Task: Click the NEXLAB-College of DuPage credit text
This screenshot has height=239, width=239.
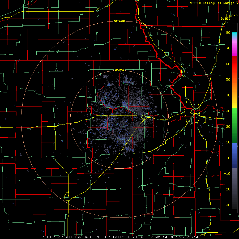Action: [x=212, y=3]
